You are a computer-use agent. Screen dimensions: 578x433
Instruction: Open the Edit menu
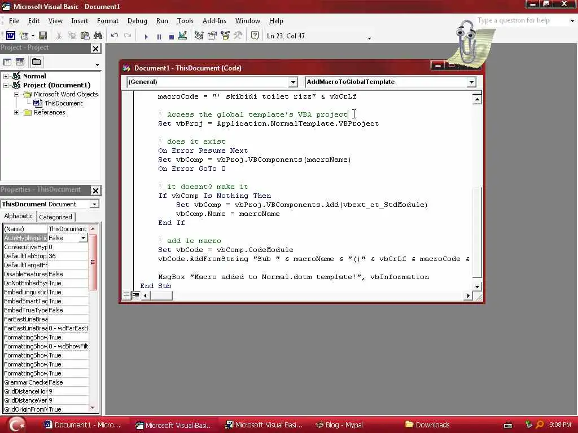[33, 21]
